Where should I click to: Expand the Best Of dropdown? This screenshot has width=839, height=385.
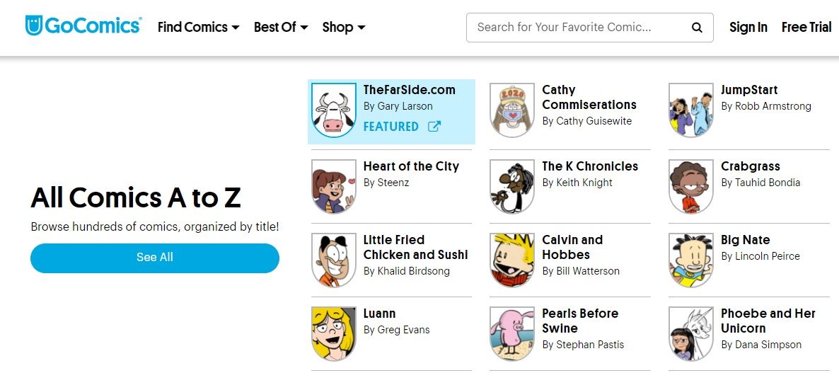tap(281, 28)
